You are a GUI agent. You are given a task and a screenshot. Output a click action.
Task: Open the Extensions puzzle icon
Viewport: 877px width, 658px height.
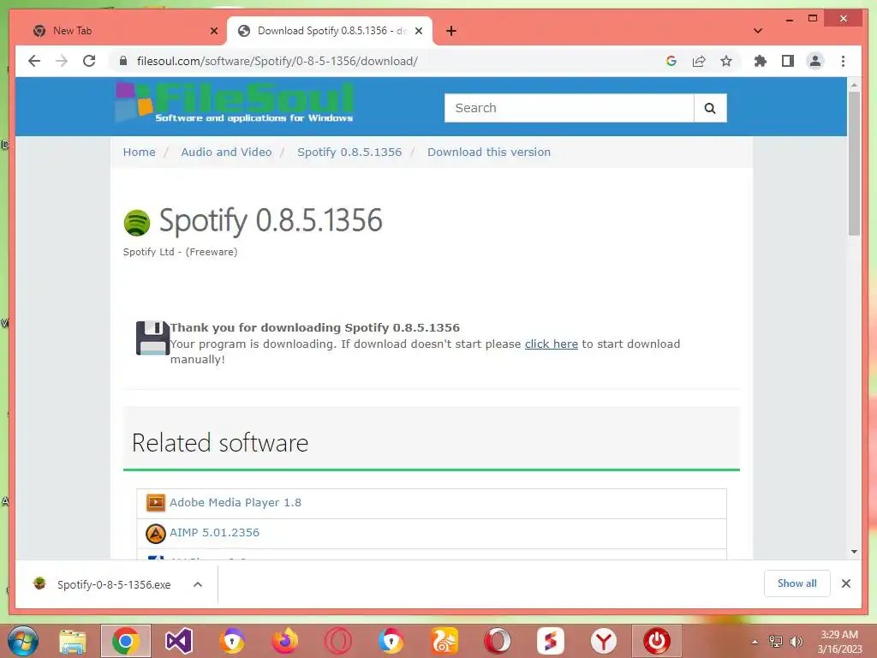[x=761, y=61]
